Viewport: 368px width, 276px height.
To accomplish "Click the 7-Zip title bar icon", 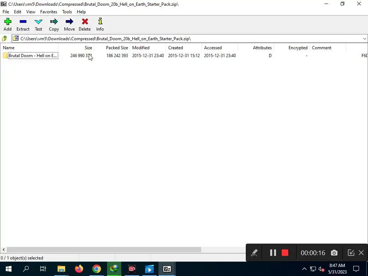I will pyautogui.click(x=4, y=4).
